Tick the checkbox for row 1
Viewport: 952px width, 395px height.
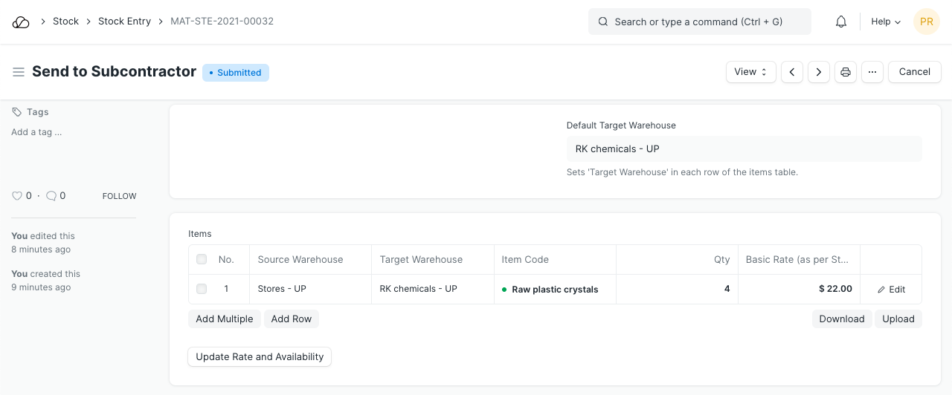(x=202, y=289)
